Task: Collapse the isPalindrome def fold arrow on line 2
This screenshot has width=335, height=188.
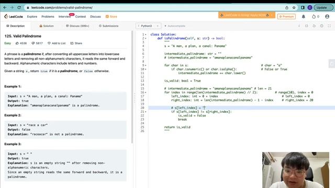Action: 146,38
